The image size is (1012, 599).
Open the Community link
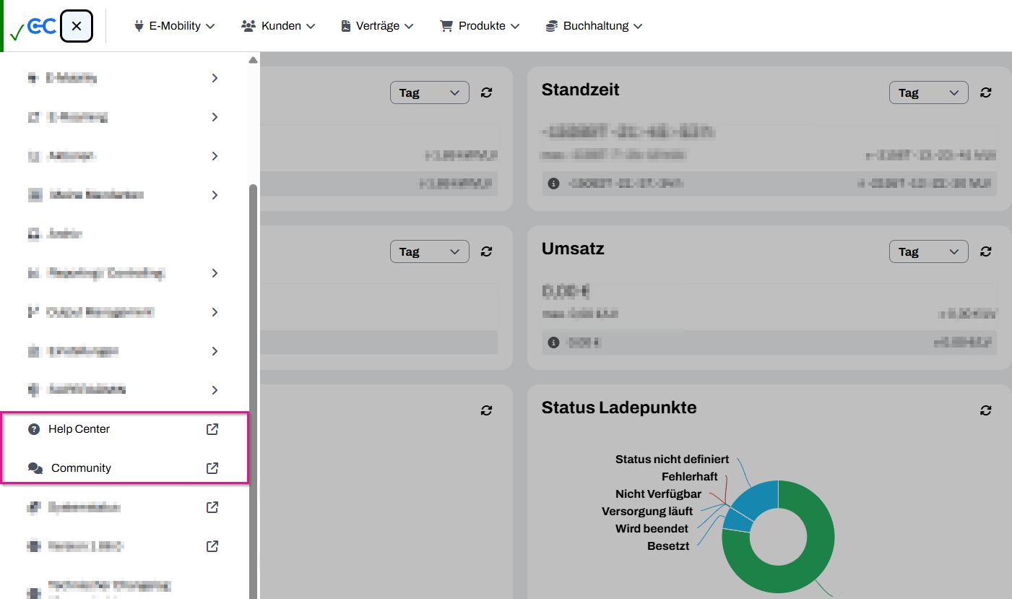[123, 468]
